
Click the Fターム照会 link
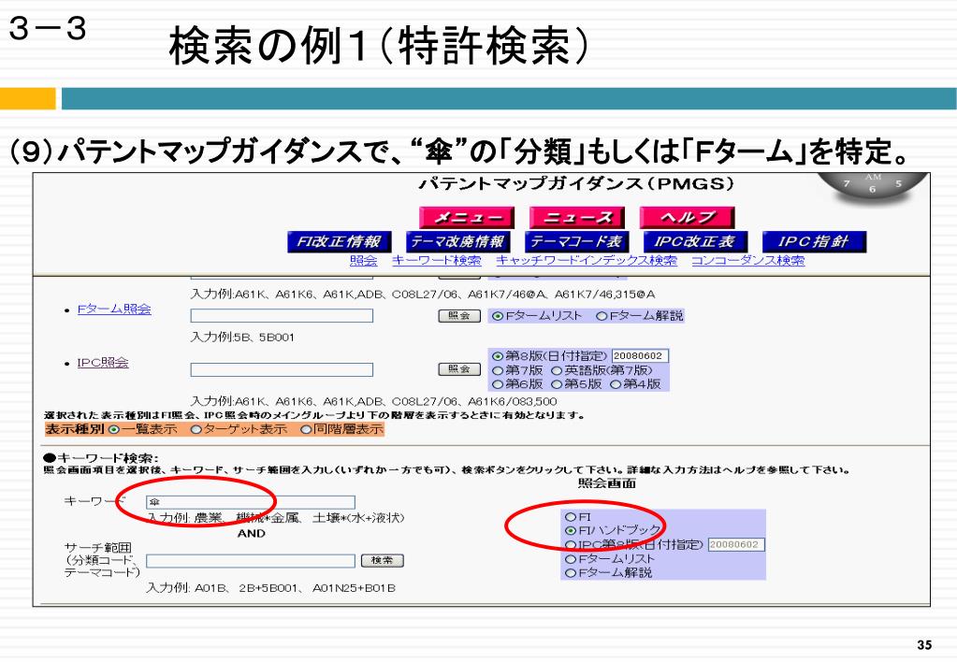pyautogui.click(x=114, y=309)
